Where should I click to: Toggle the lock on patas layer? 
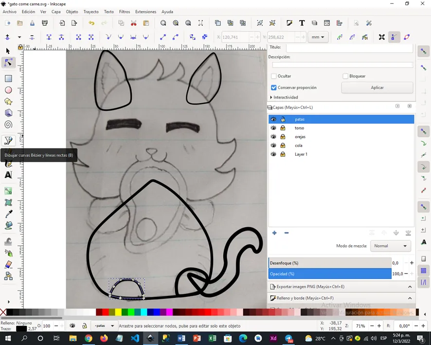[283, 119]
